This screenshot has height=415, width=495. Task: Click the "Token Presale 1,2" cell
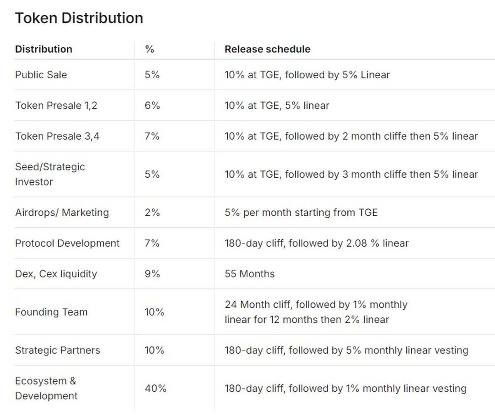tap(56, 106)
